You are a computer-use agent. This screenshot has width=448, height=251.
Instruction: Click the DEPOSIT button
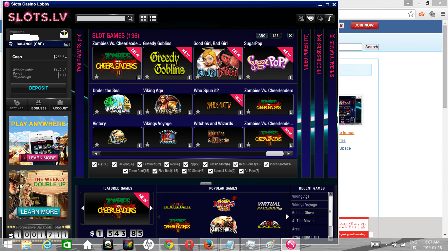[x=38, y=88]
